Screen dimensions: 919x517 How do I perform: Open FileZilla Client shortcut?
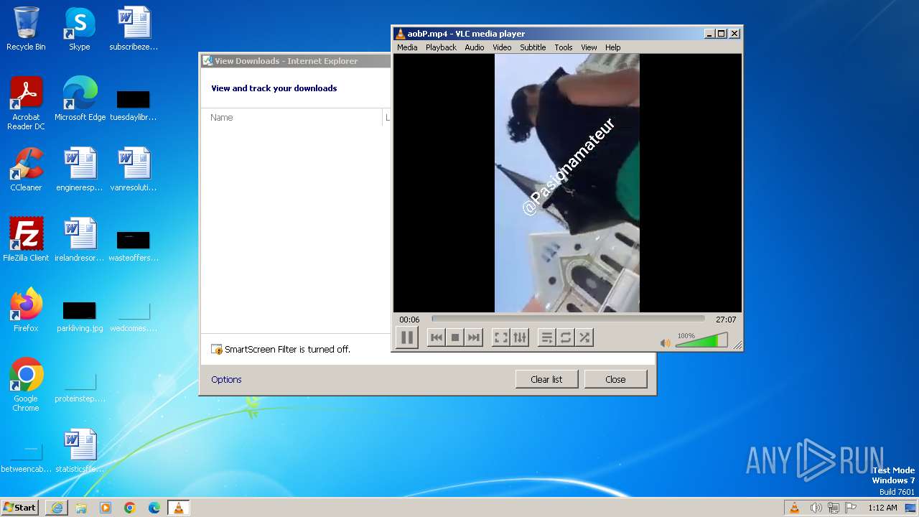tap(26, 240)
